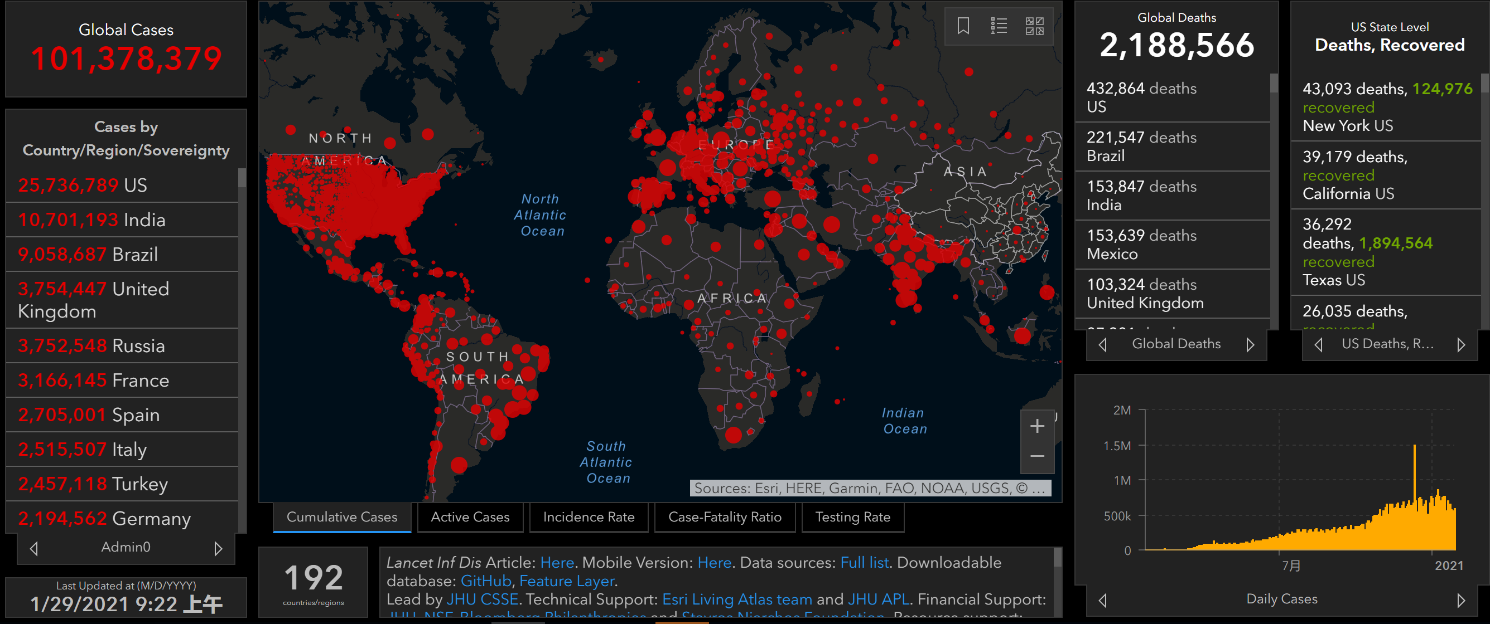Viewport: 1490px width, 624px height.
Task: Select Turkey in the cases list
Action: tap(122, 484)
